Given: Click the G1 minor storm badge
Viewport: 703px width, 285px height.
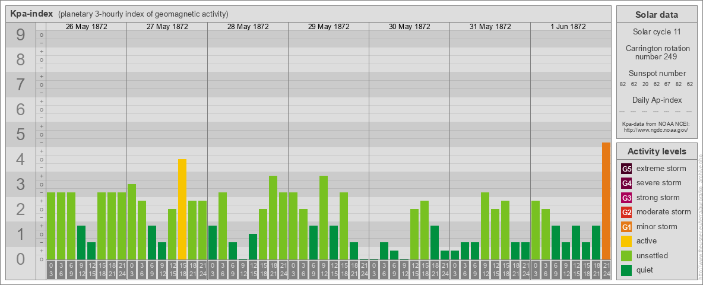Looking at the screenshot, I should [x=626, y=227].
